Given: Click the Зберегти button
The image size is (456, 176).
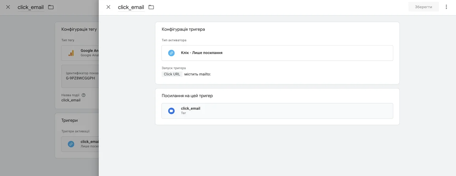Looking at the screenshot, I should coord(424,7).
